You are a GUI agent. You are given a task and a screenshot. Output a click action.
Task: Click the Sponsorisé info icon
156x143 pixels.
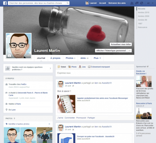[148, 66]
